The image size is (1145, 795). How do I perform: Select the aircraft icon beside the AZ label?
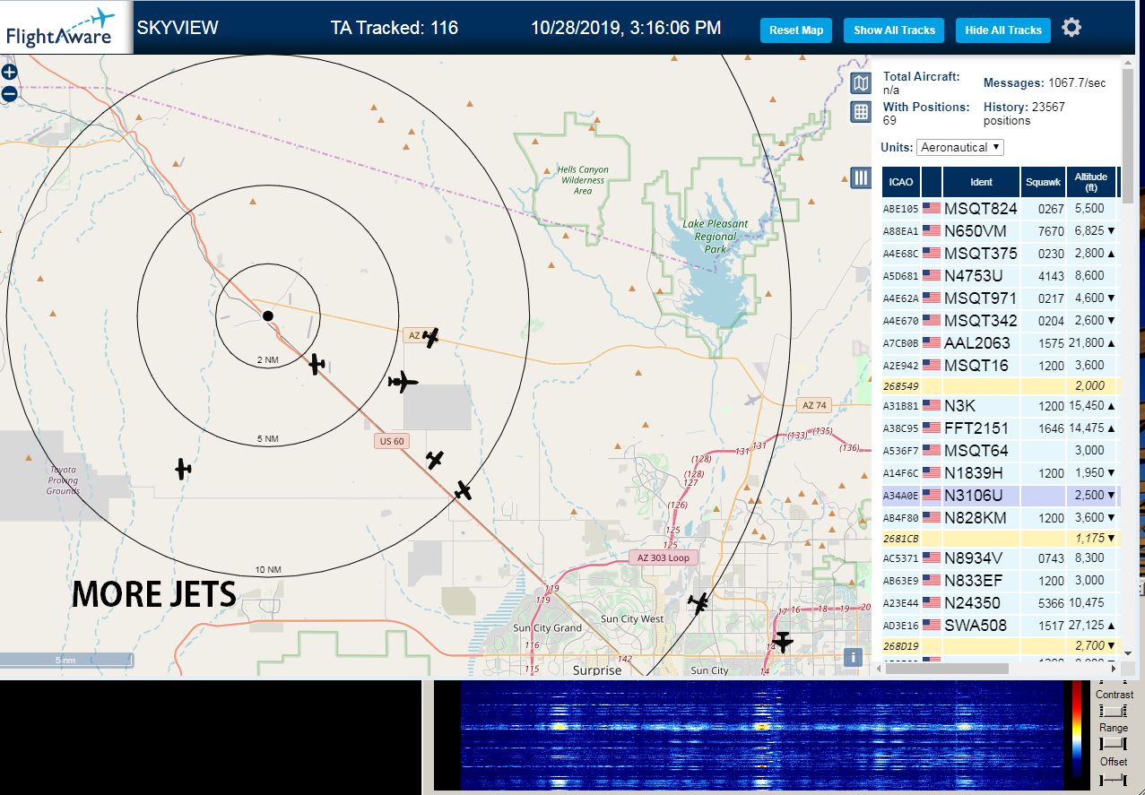431,338
